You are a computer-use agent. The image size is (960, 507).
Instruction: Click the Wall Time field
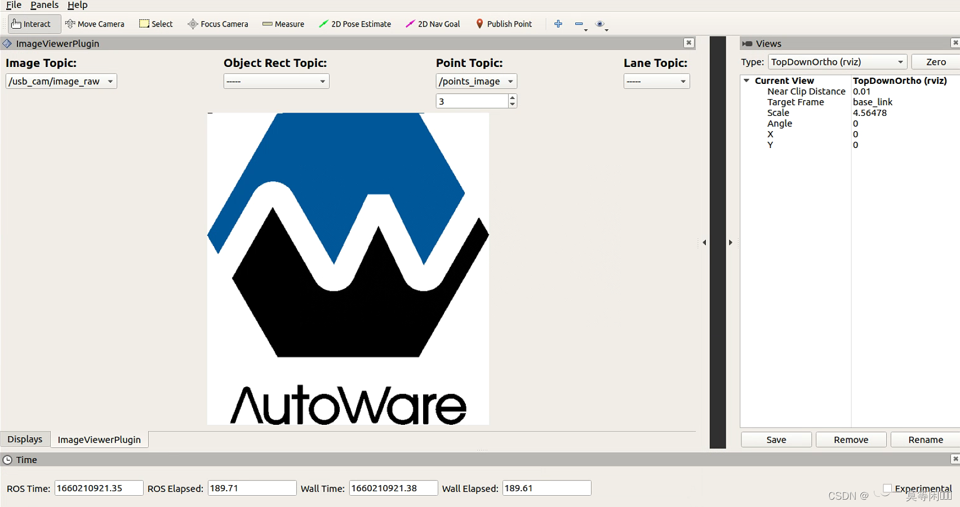coord(393,488)
